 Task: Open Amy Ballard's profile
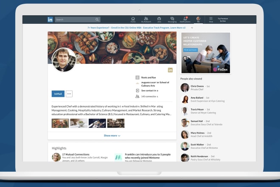click(x=197, y=98)
